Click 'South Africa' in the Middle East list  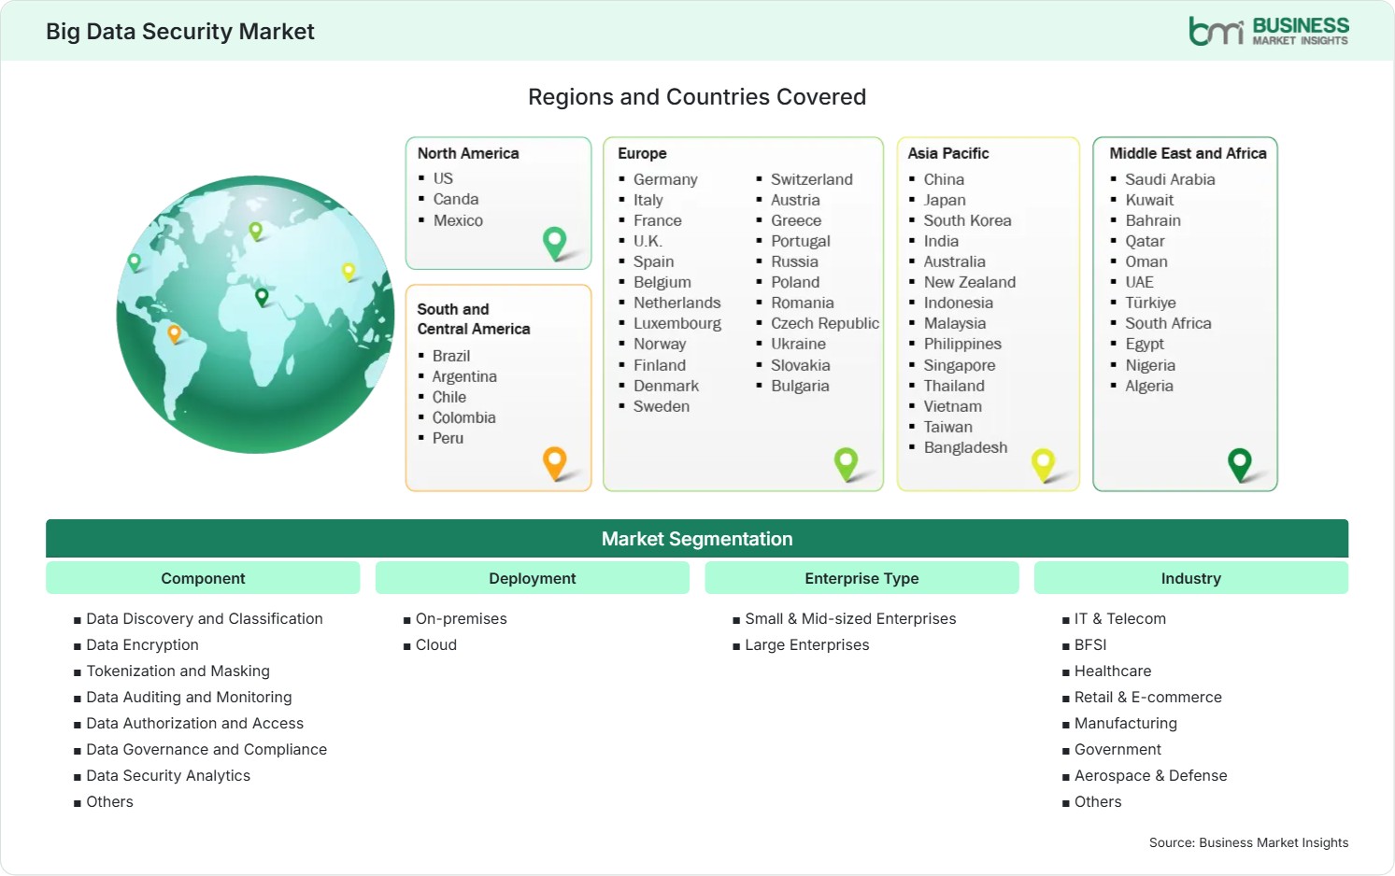coord(1168,323)
